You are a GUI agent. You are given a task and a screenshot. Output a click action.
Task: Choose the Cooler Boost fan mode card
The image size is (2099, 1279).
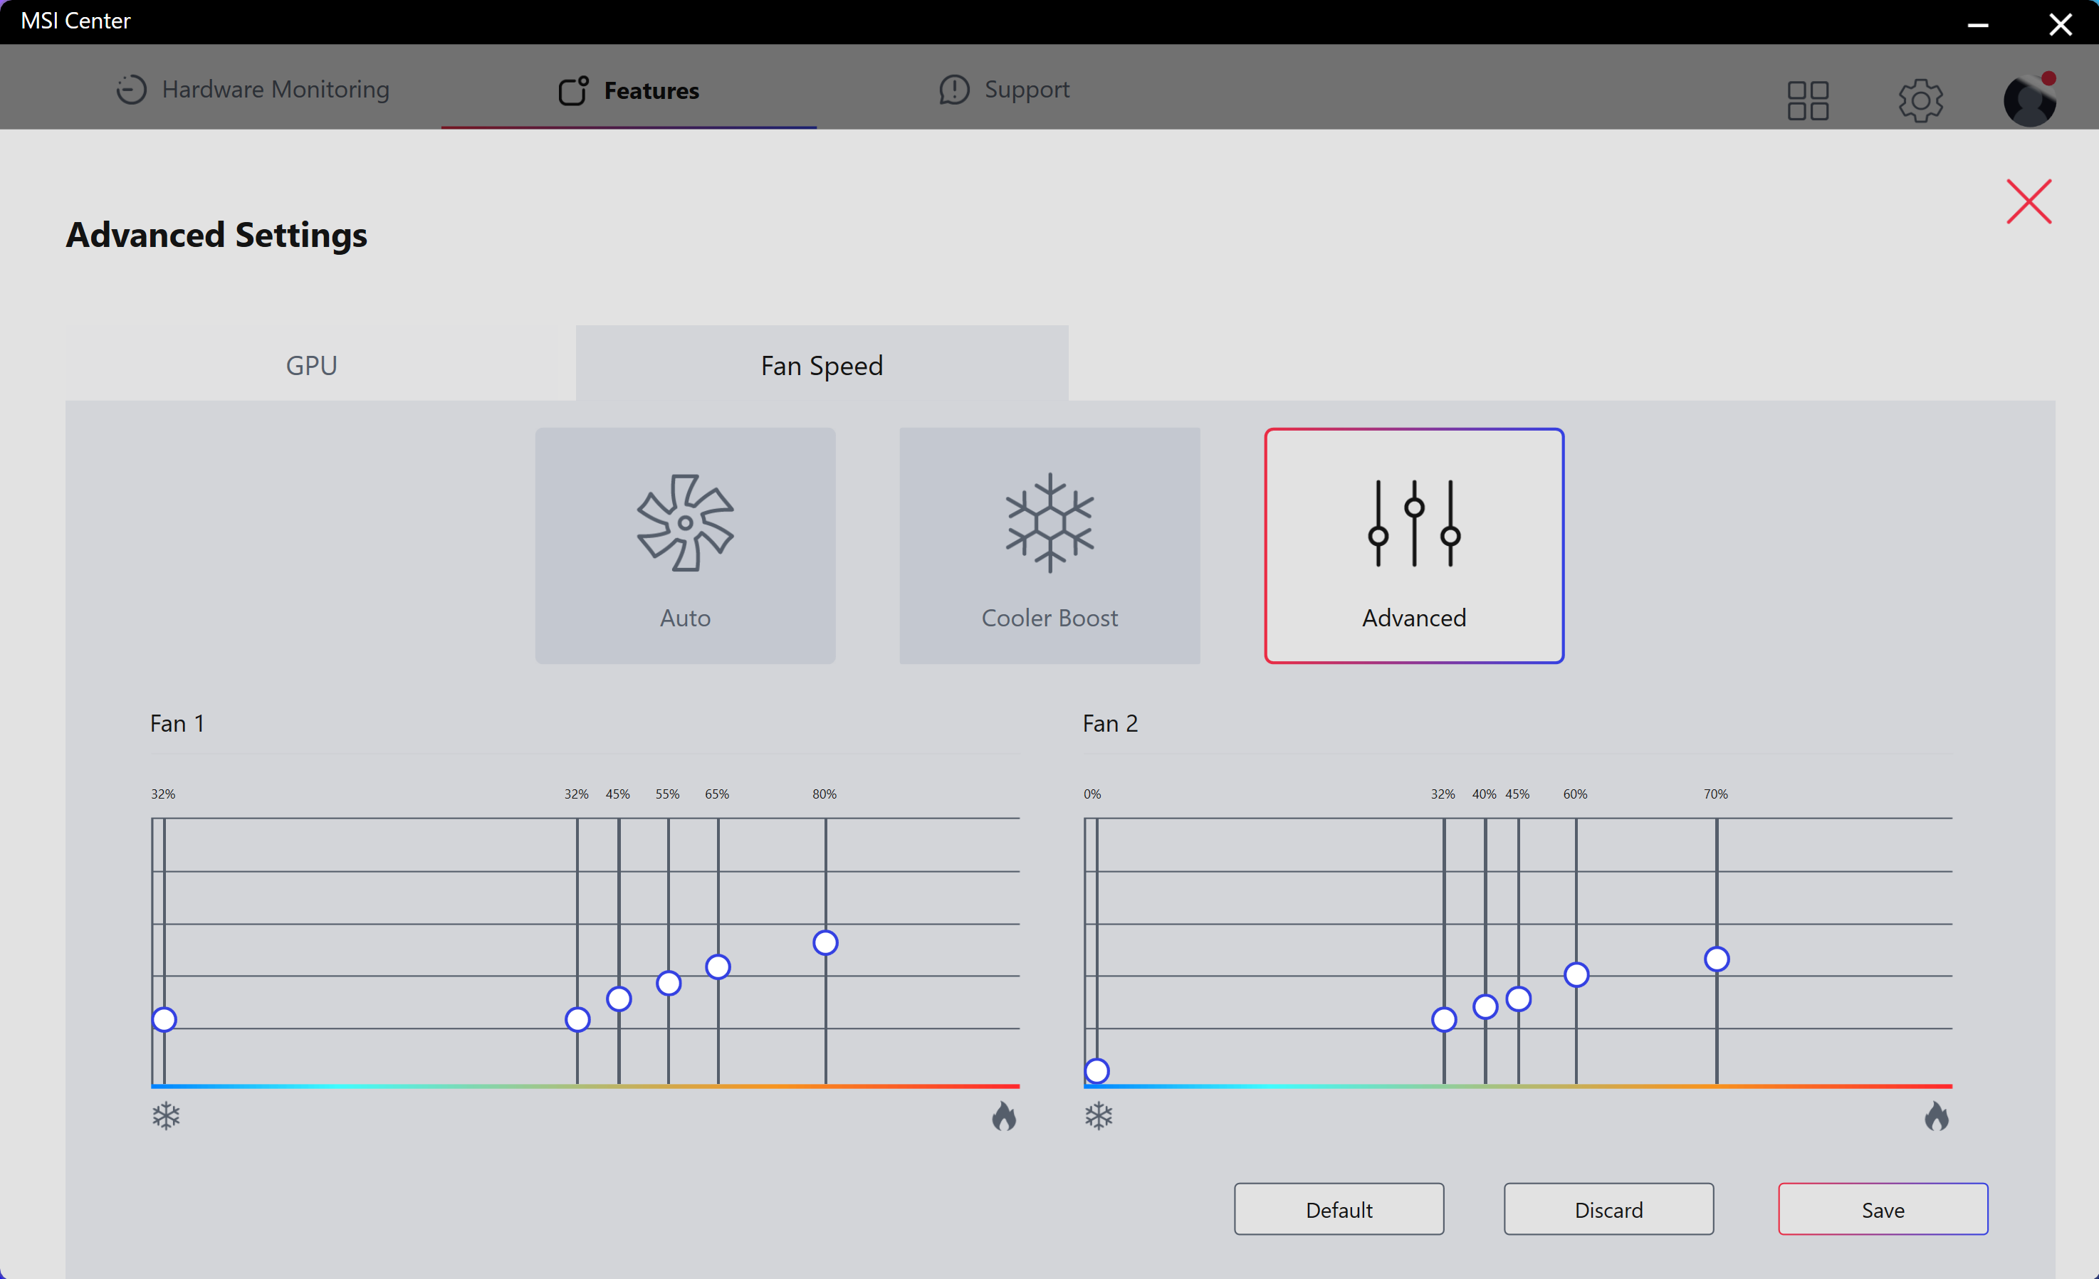pos(1049,546)
